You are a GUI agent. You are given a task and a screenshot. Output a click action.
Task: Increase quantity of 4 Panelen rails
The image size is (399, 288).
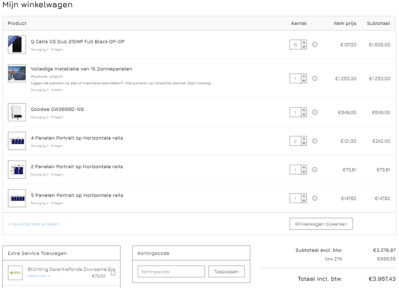[x=303, y=139]
